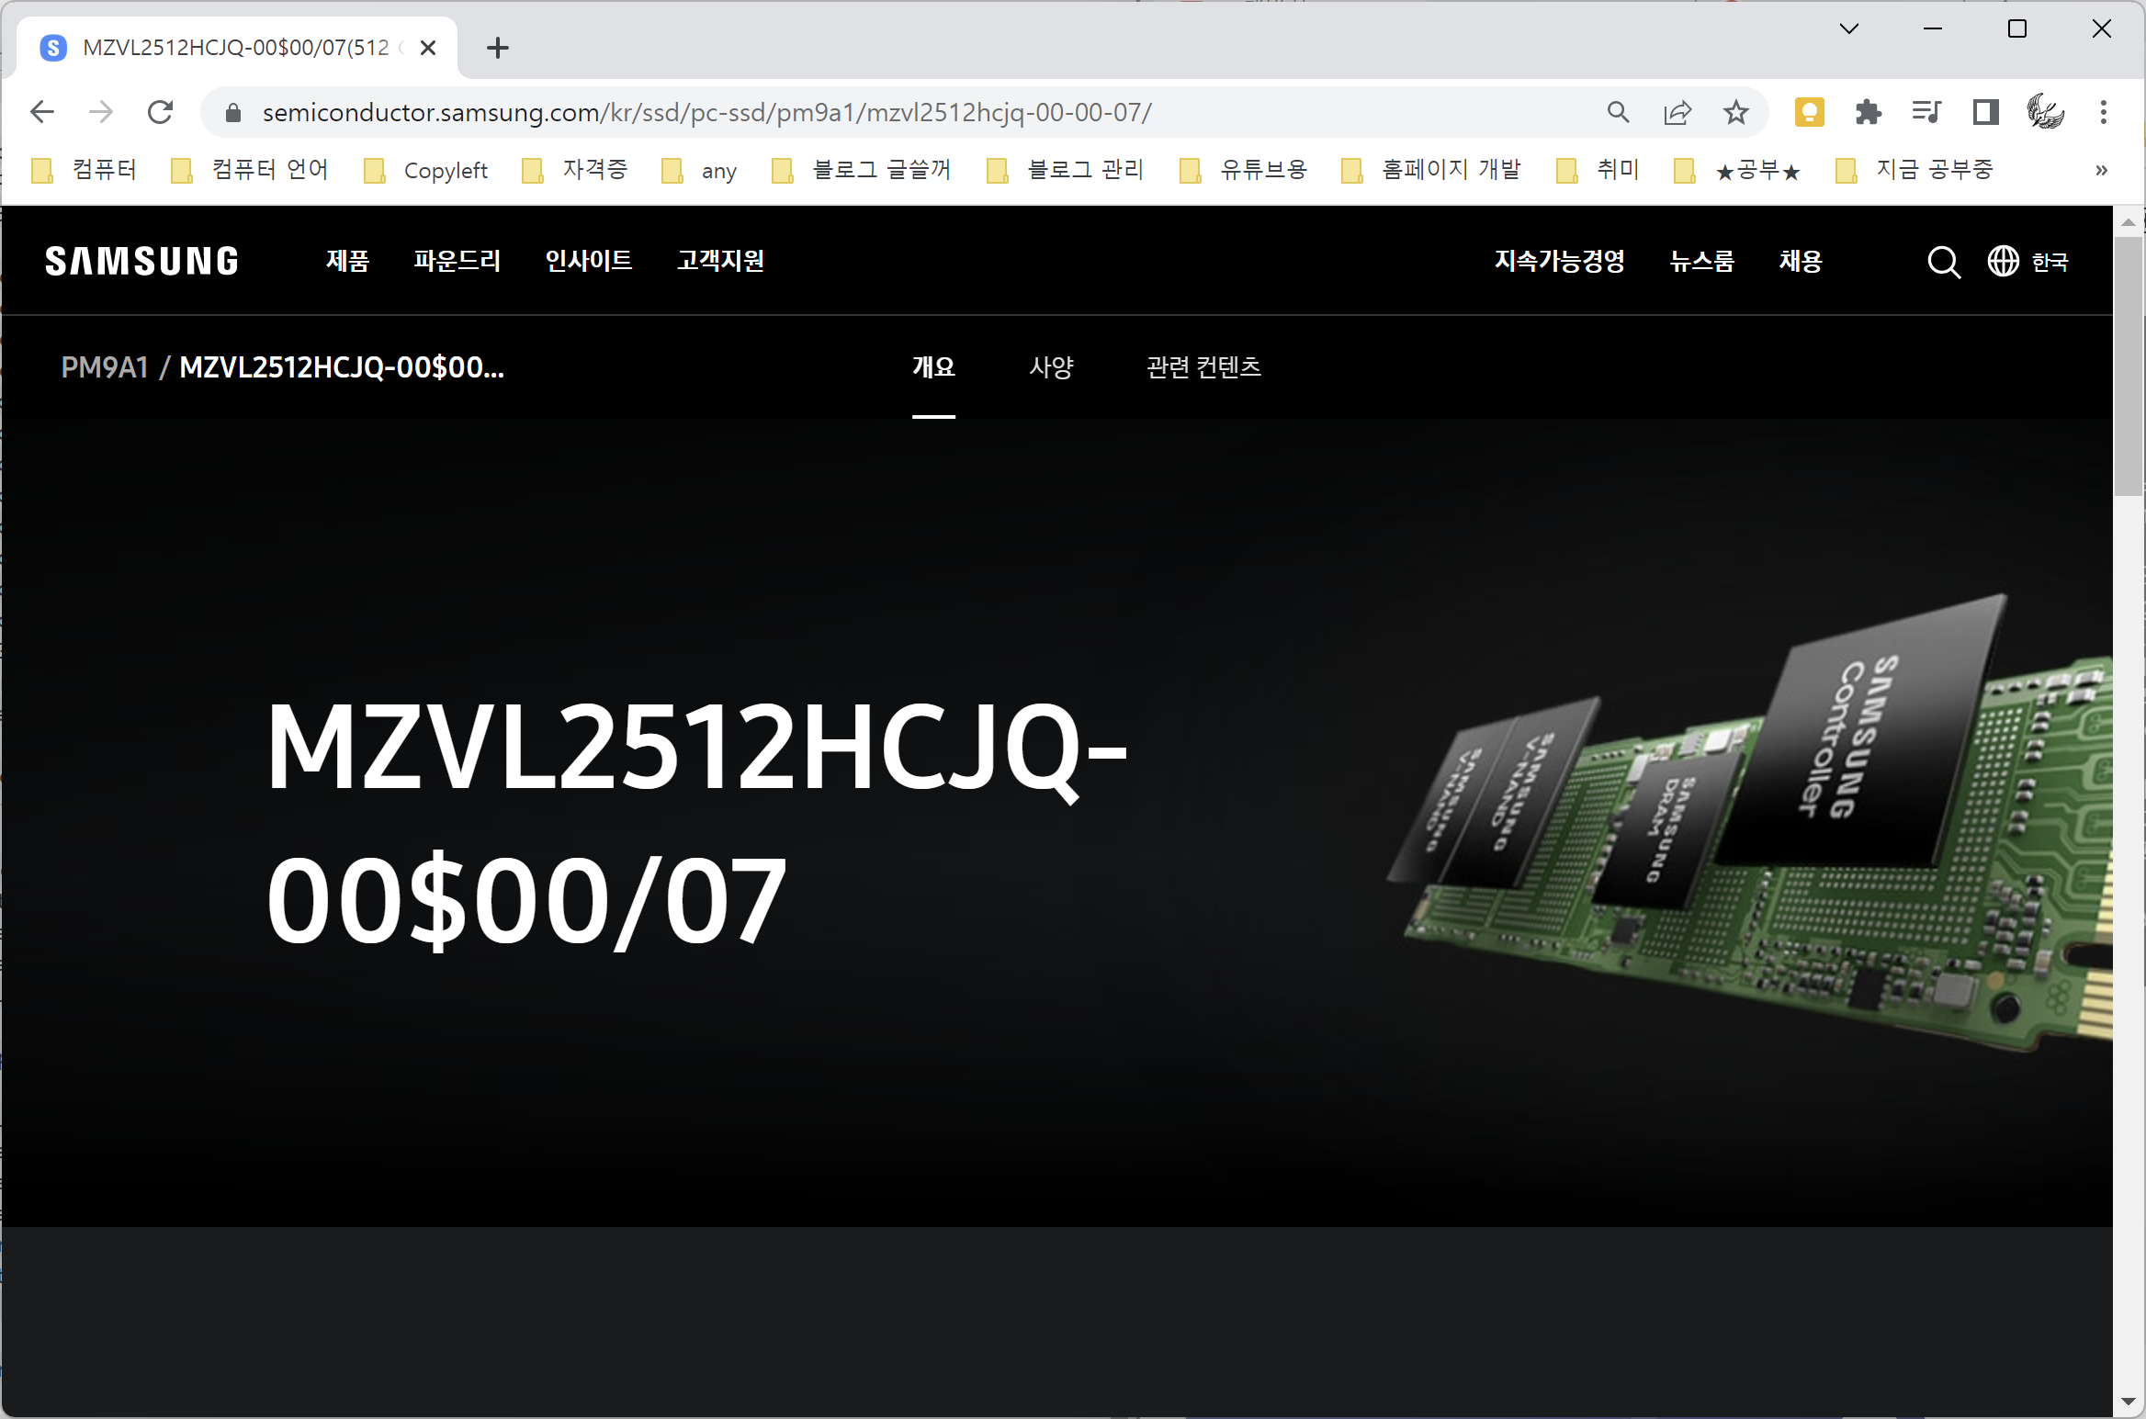The height and width of the screenshot is (1419, 2146).
Task: Open the 제품 navigation menu
Action: (x=347, y=261)
